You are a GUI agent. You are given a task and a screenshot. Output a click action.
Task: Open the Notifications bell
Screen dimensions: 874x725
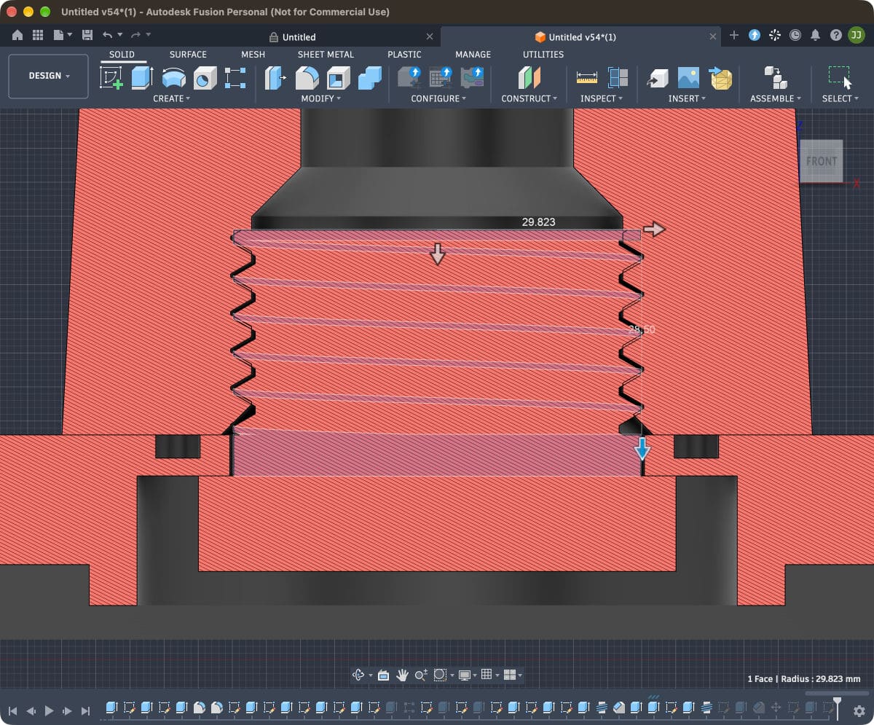[816, 34]
